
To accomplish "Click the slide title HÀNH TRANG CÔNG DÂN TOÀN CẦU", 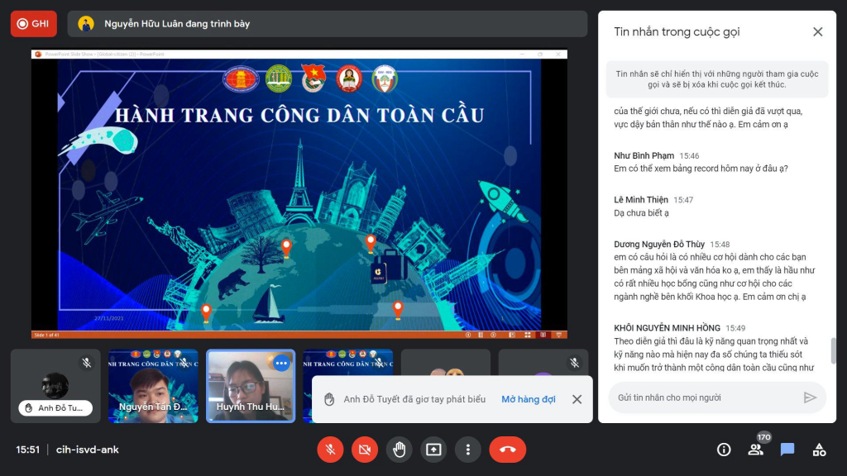I will (x=299, y=115).
